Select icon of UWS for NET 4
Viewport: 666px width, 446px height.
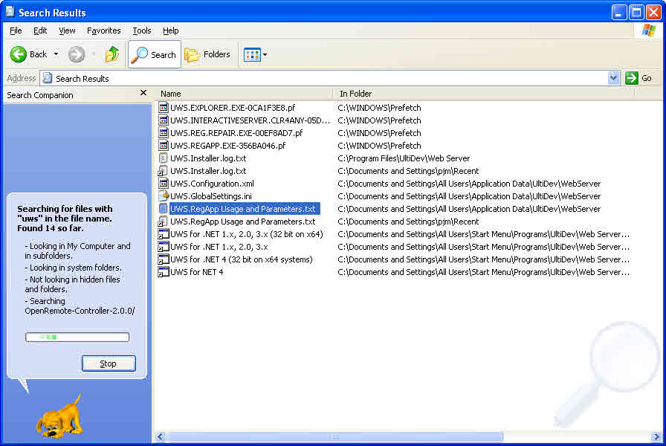163,272
